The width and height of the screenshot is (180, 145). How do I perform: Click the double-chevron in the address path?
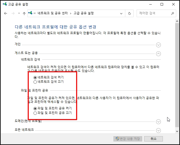pos(35,13)
